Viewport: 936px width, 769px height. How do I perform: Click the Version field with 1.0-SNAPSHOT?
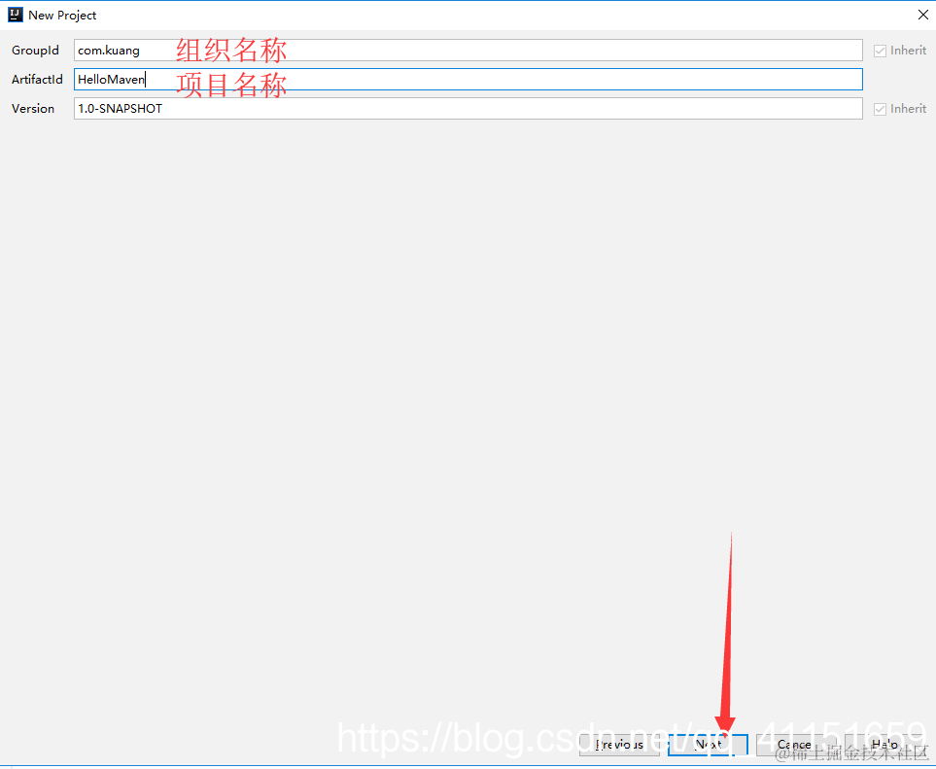[x=468, y=109]
